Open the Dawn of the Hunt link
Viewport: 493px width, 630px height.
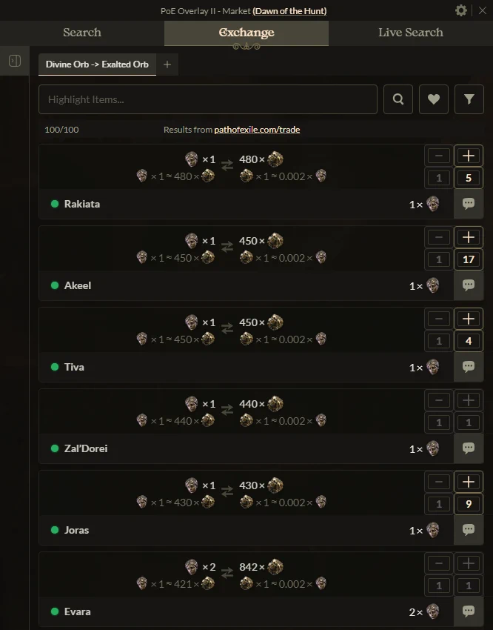(289, 10)
